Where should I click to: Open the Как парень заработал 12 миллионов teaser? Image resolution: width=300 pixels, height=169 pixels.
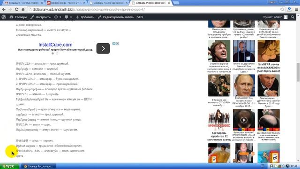219,120
